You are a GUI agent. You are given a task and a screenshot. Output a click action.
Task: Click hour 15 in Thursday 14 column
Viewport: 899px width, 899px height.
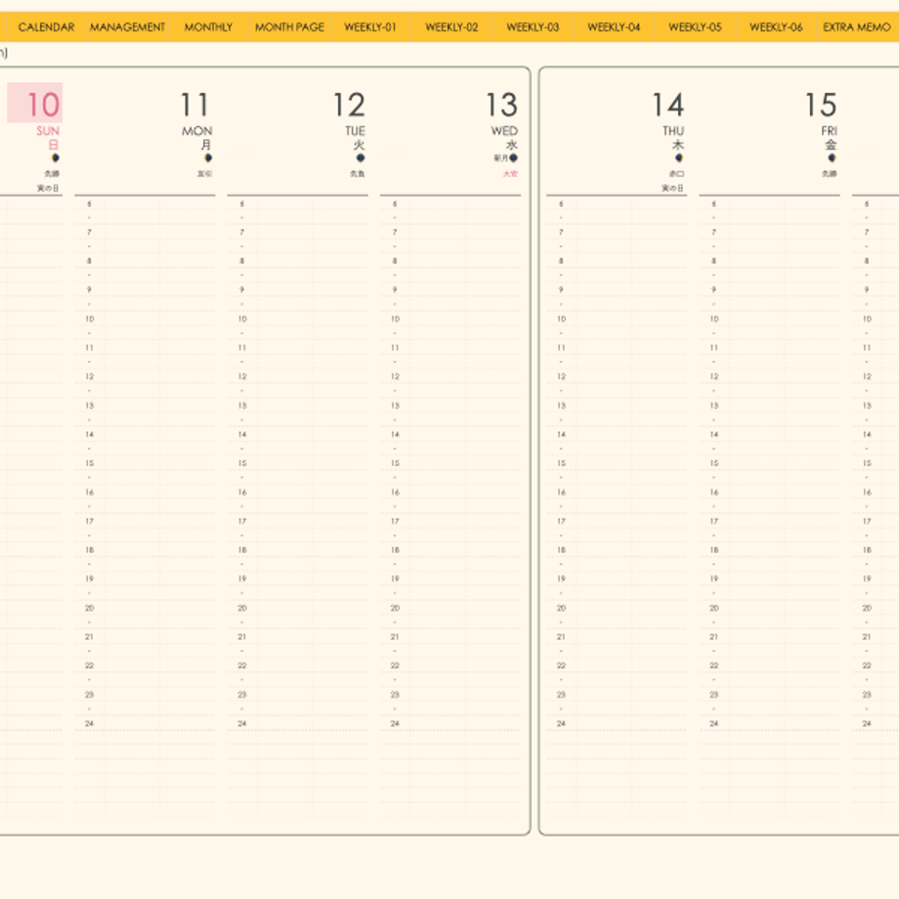point(561,463)
